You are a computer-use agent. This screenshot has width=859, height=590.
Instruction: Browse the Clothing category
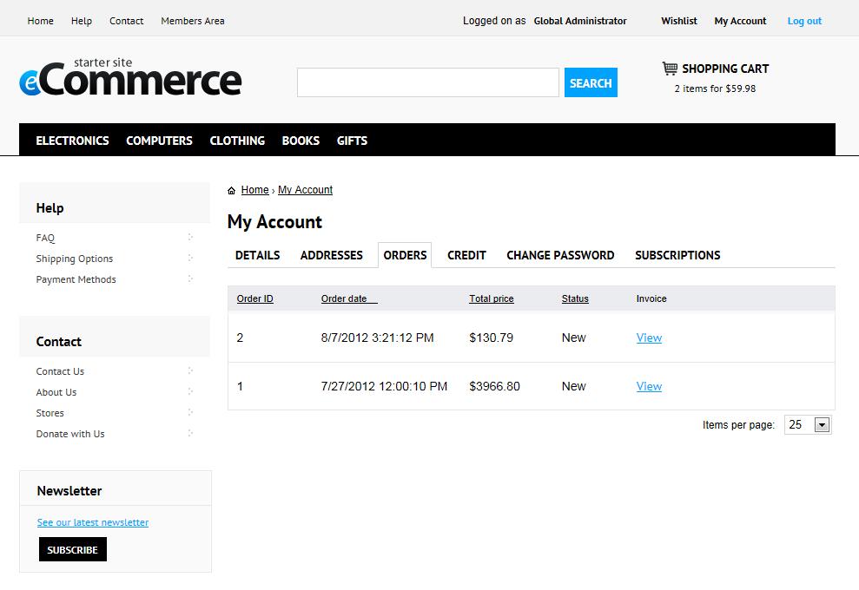237,141
